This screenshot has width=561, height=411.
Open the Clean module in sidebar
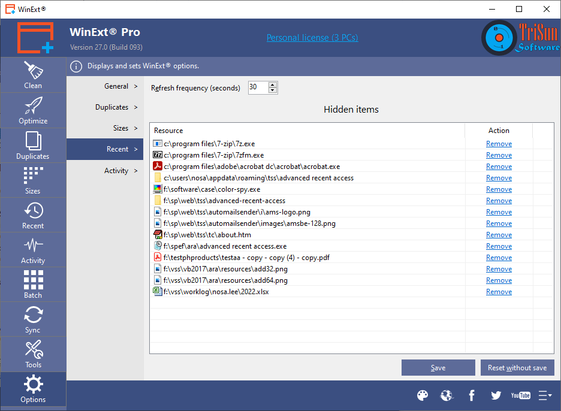click(x=33, y=75)
